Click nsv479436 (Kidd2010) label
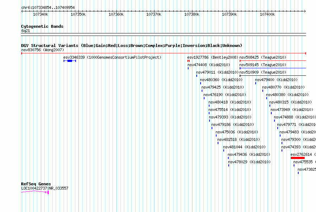The width and height of the screenshot is (316, 212). (249, 154)
